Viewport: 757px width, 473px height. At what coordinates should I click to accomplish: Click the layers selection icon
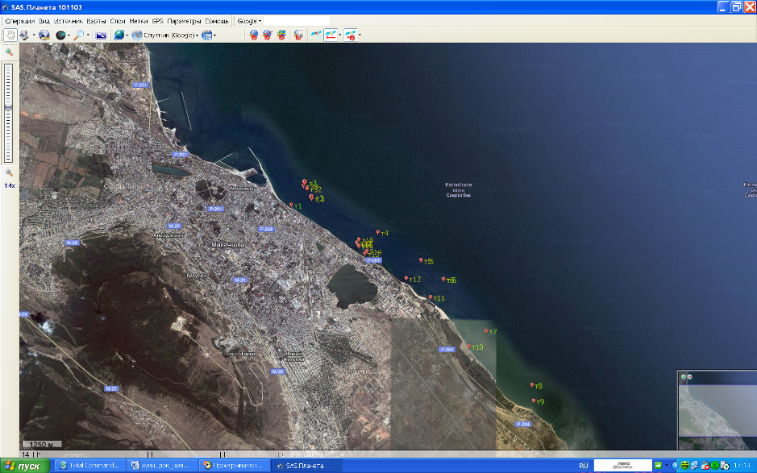206,35
